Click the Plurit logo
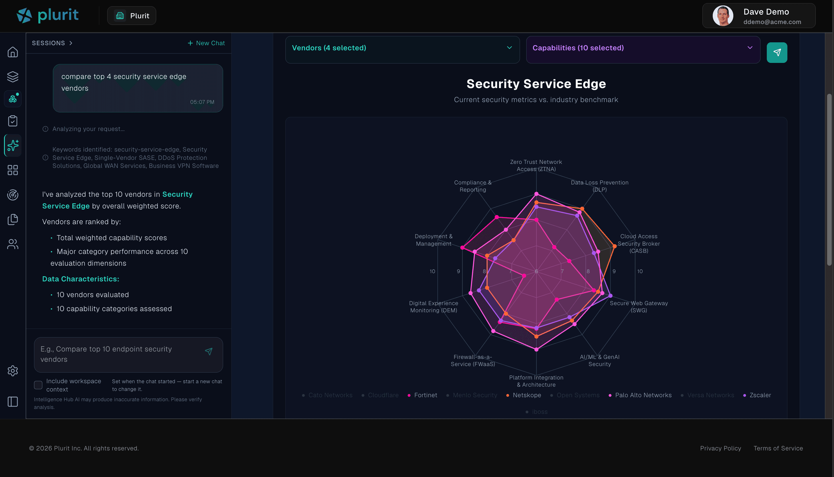Screen dimensions: 834x477 (x=47, y=15)
